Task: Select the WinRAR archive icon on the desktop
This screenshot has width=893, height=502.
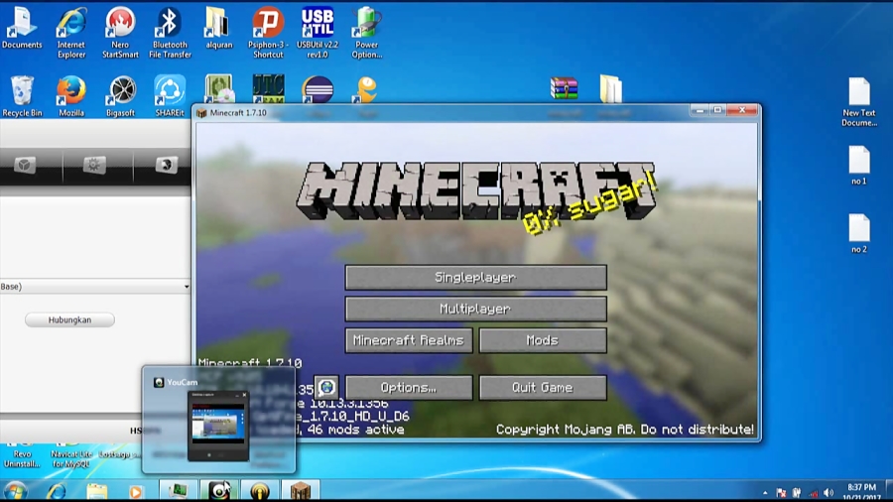Action: coord(564,88)
